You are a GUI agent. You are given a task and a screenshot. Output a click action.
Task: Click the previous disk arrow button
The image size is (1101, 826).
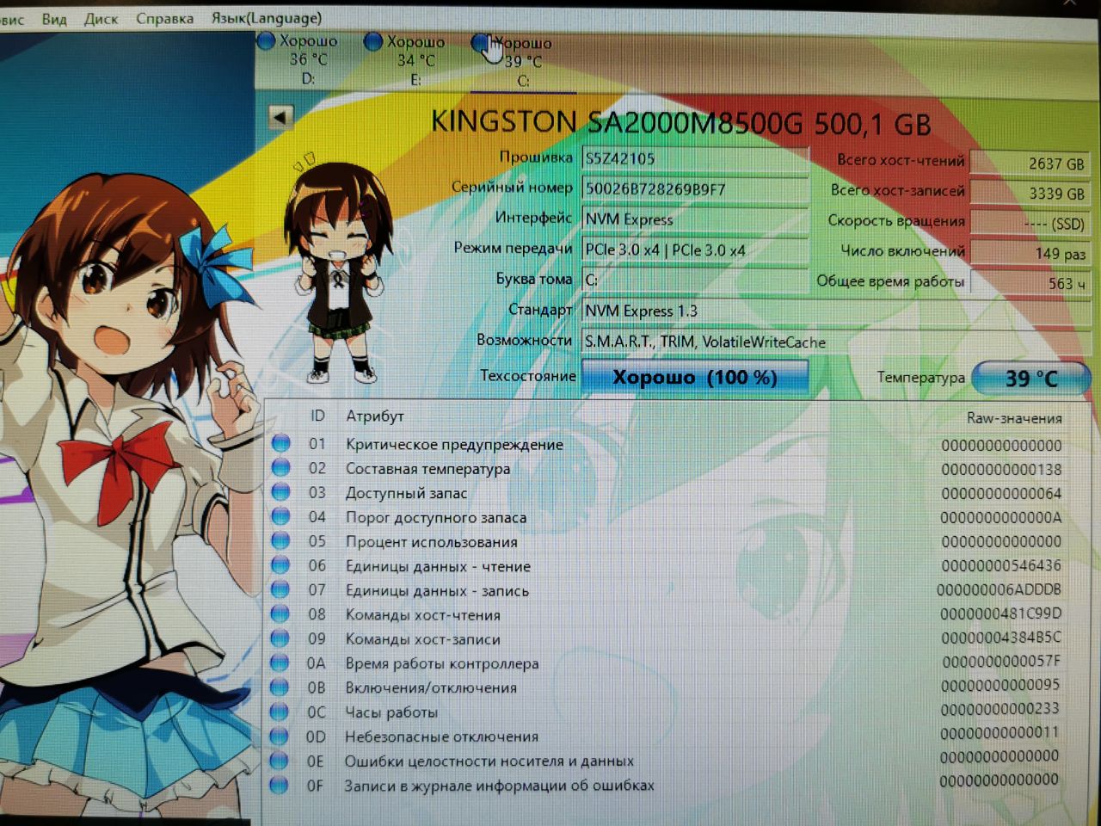[x=280, y=117]
